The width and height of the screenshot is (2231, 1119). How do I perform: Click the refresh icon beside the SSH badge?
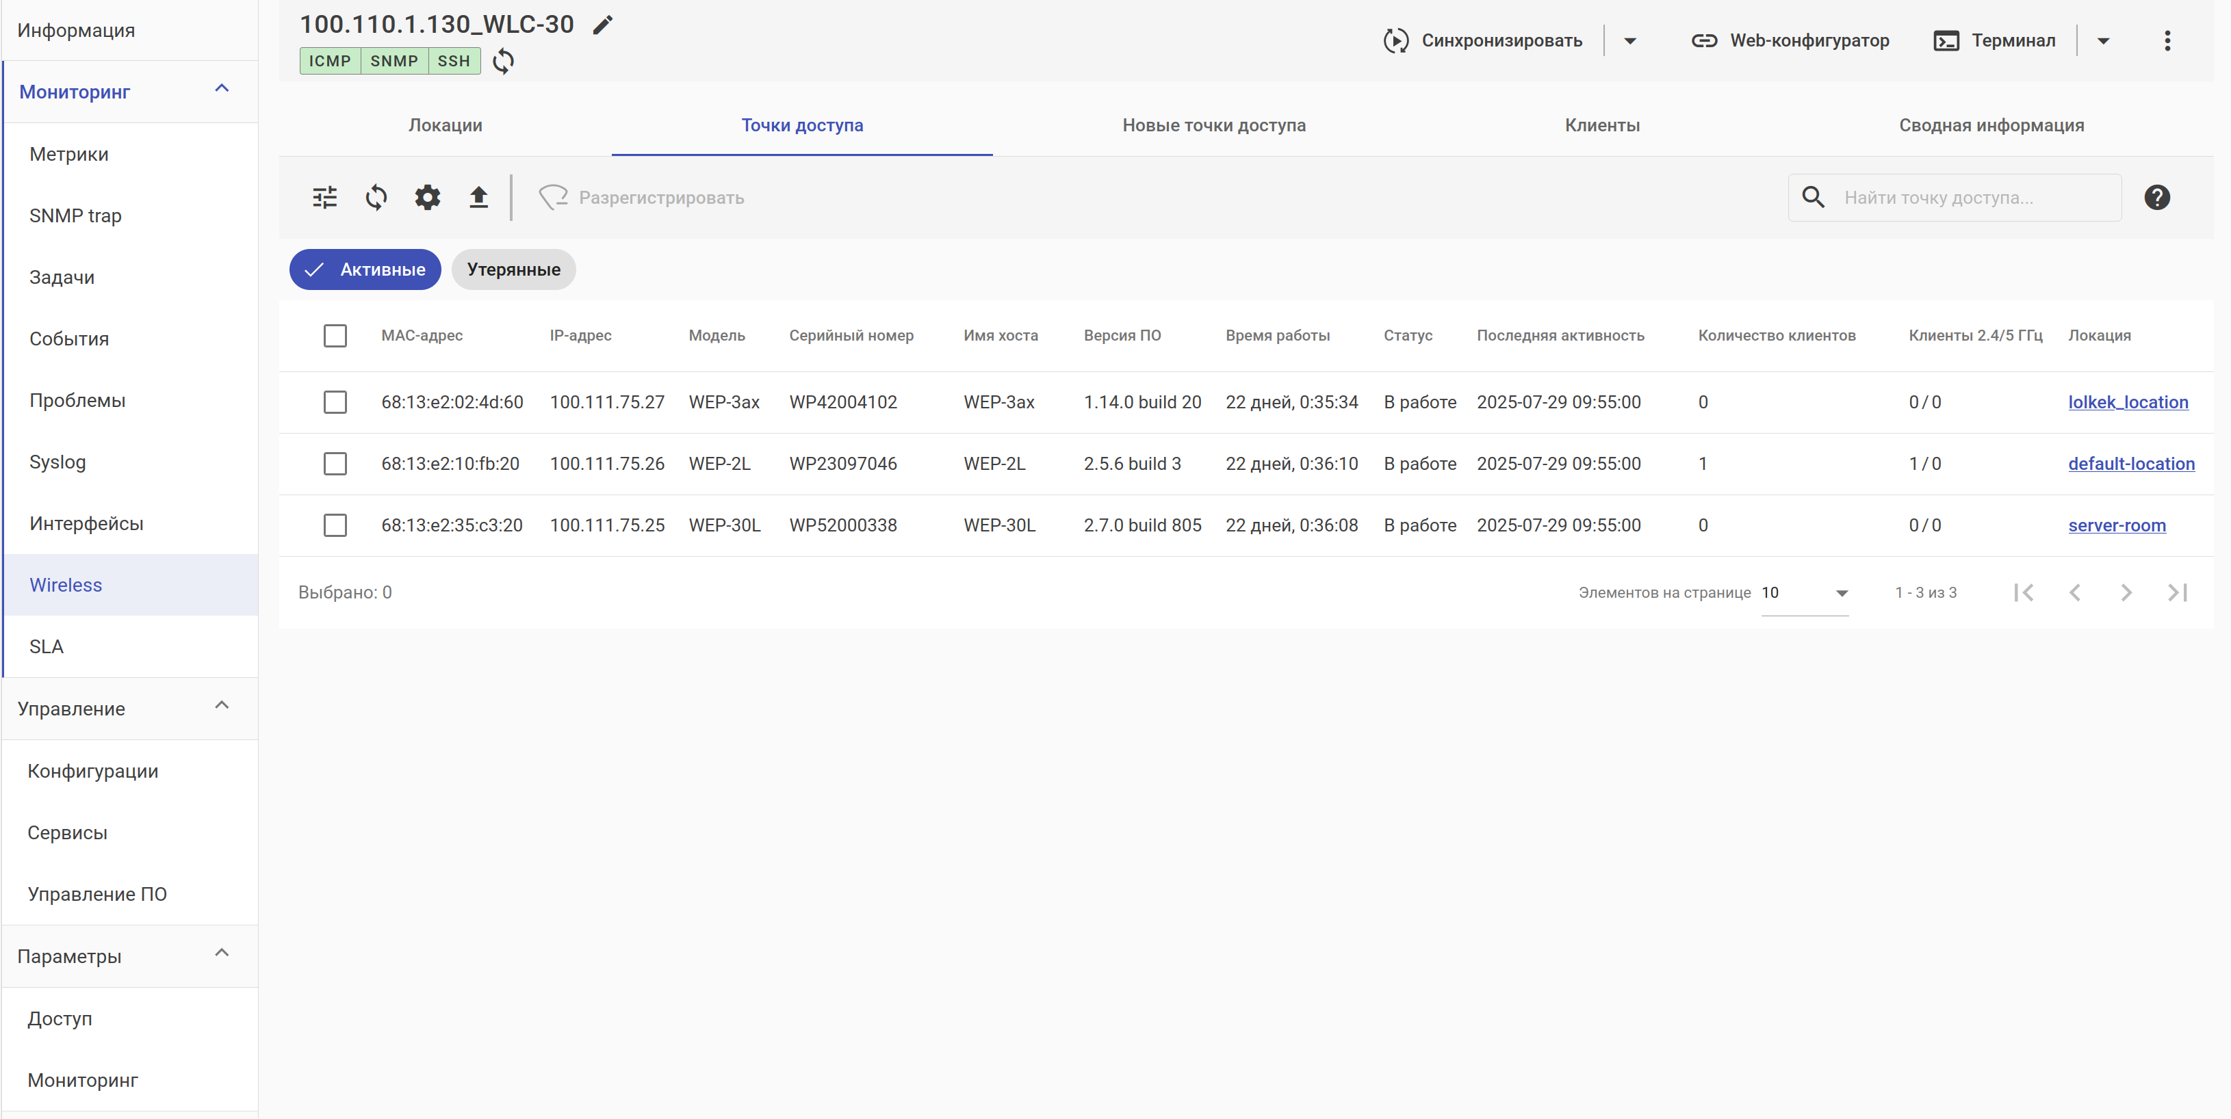503,62
